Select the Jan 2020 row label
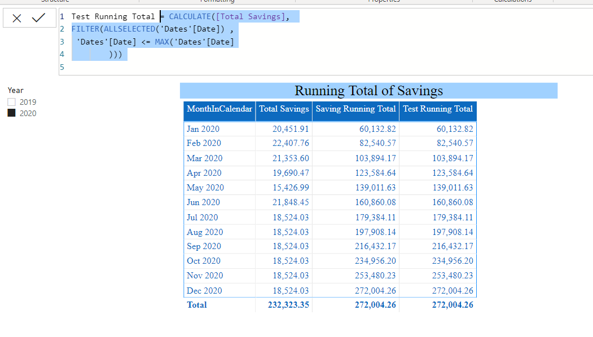The width and height of the screenshot is (593, 337). tap(203, 129)
